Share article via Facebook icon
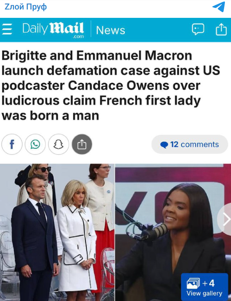This screenshot has height=301, width=231. 12,144
